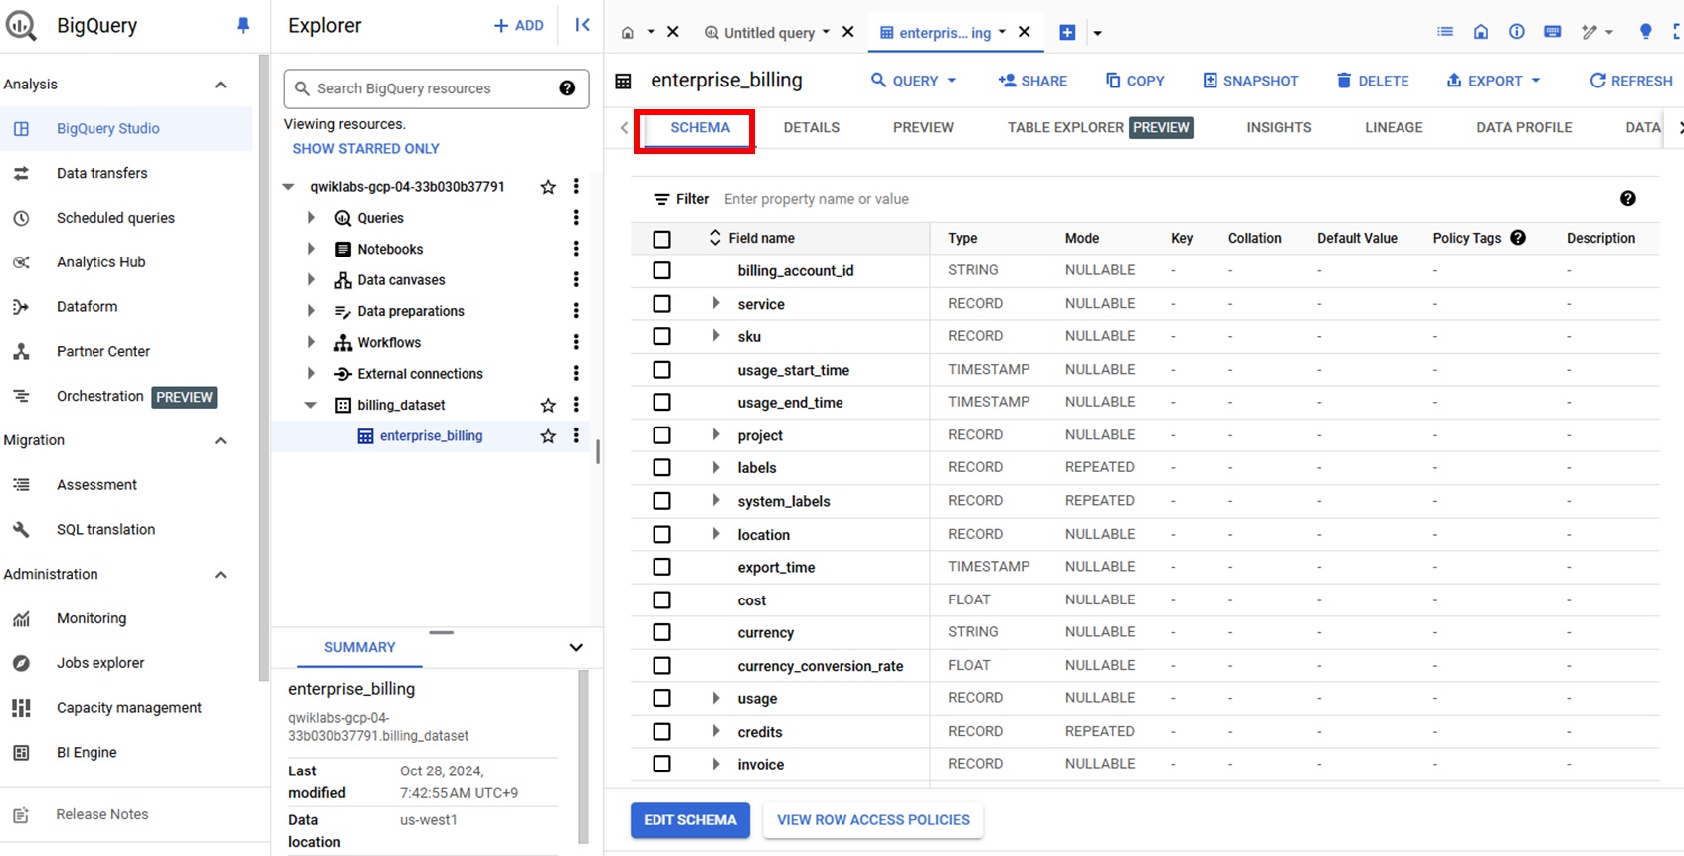
Task: Star the qwiklabs project
Action: point(548,187)
